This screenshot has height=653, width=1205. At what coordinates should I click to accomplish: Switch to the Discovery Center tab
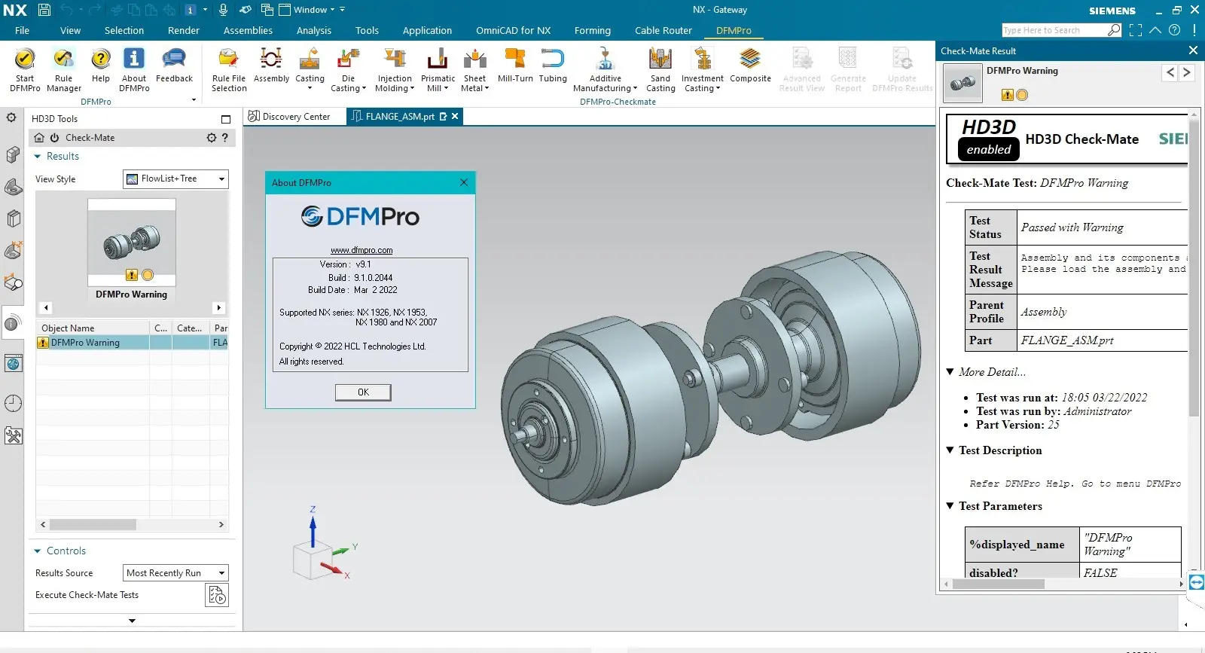point(289,117)
